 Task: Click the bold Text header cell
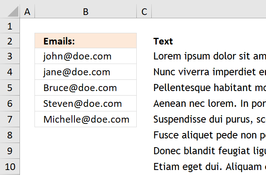click(209, 41)
